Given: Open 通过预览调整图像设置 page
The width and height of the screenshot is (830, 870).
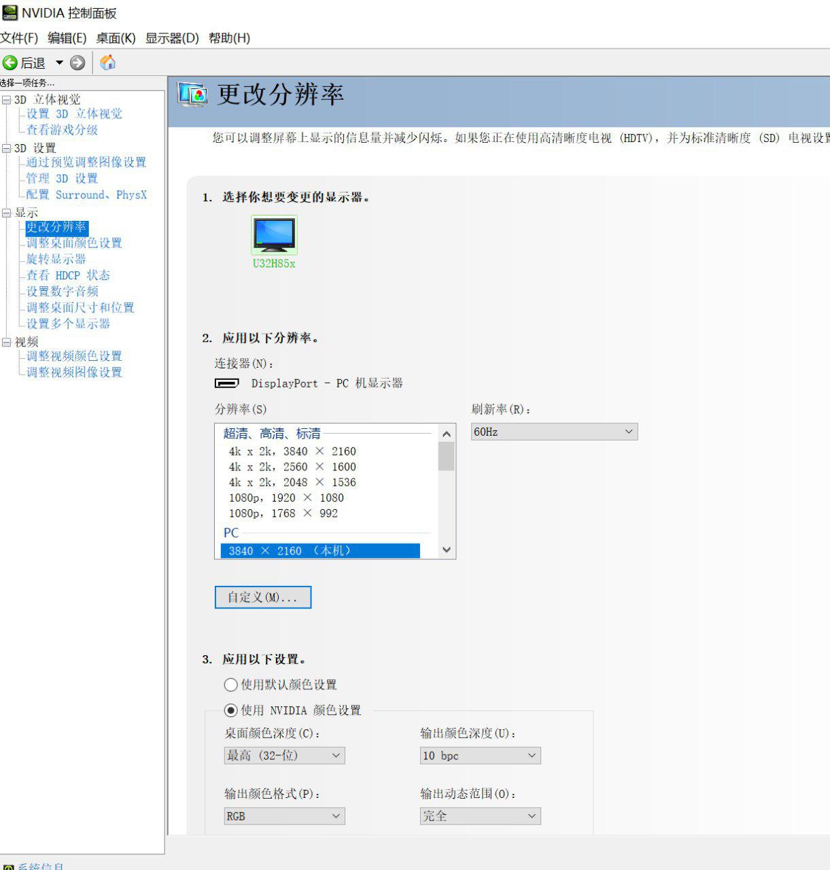Looking at the screenshot, I should point(86,162).
